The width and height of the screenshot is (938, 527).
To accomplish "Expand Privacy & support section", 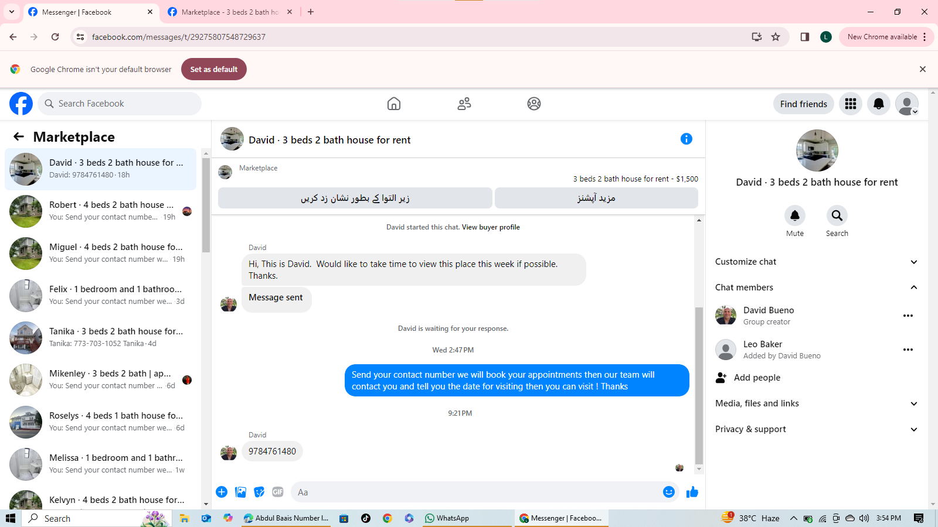I will pos(817,429).
